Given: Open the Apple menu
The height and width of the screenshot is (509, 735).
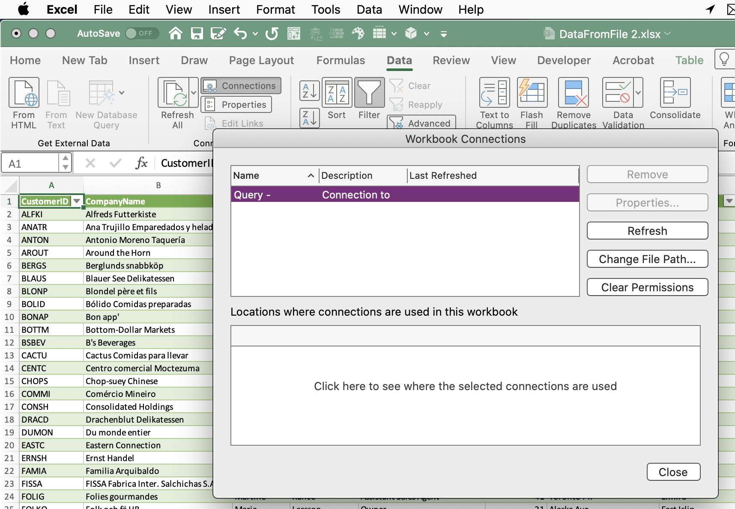Looking at the screenshot, I should point(24,9).
